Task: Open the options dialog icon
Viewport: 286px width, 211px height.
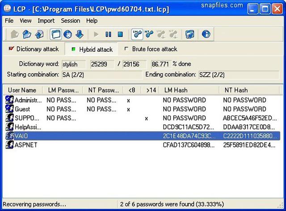Action: (x=189, y=34)
